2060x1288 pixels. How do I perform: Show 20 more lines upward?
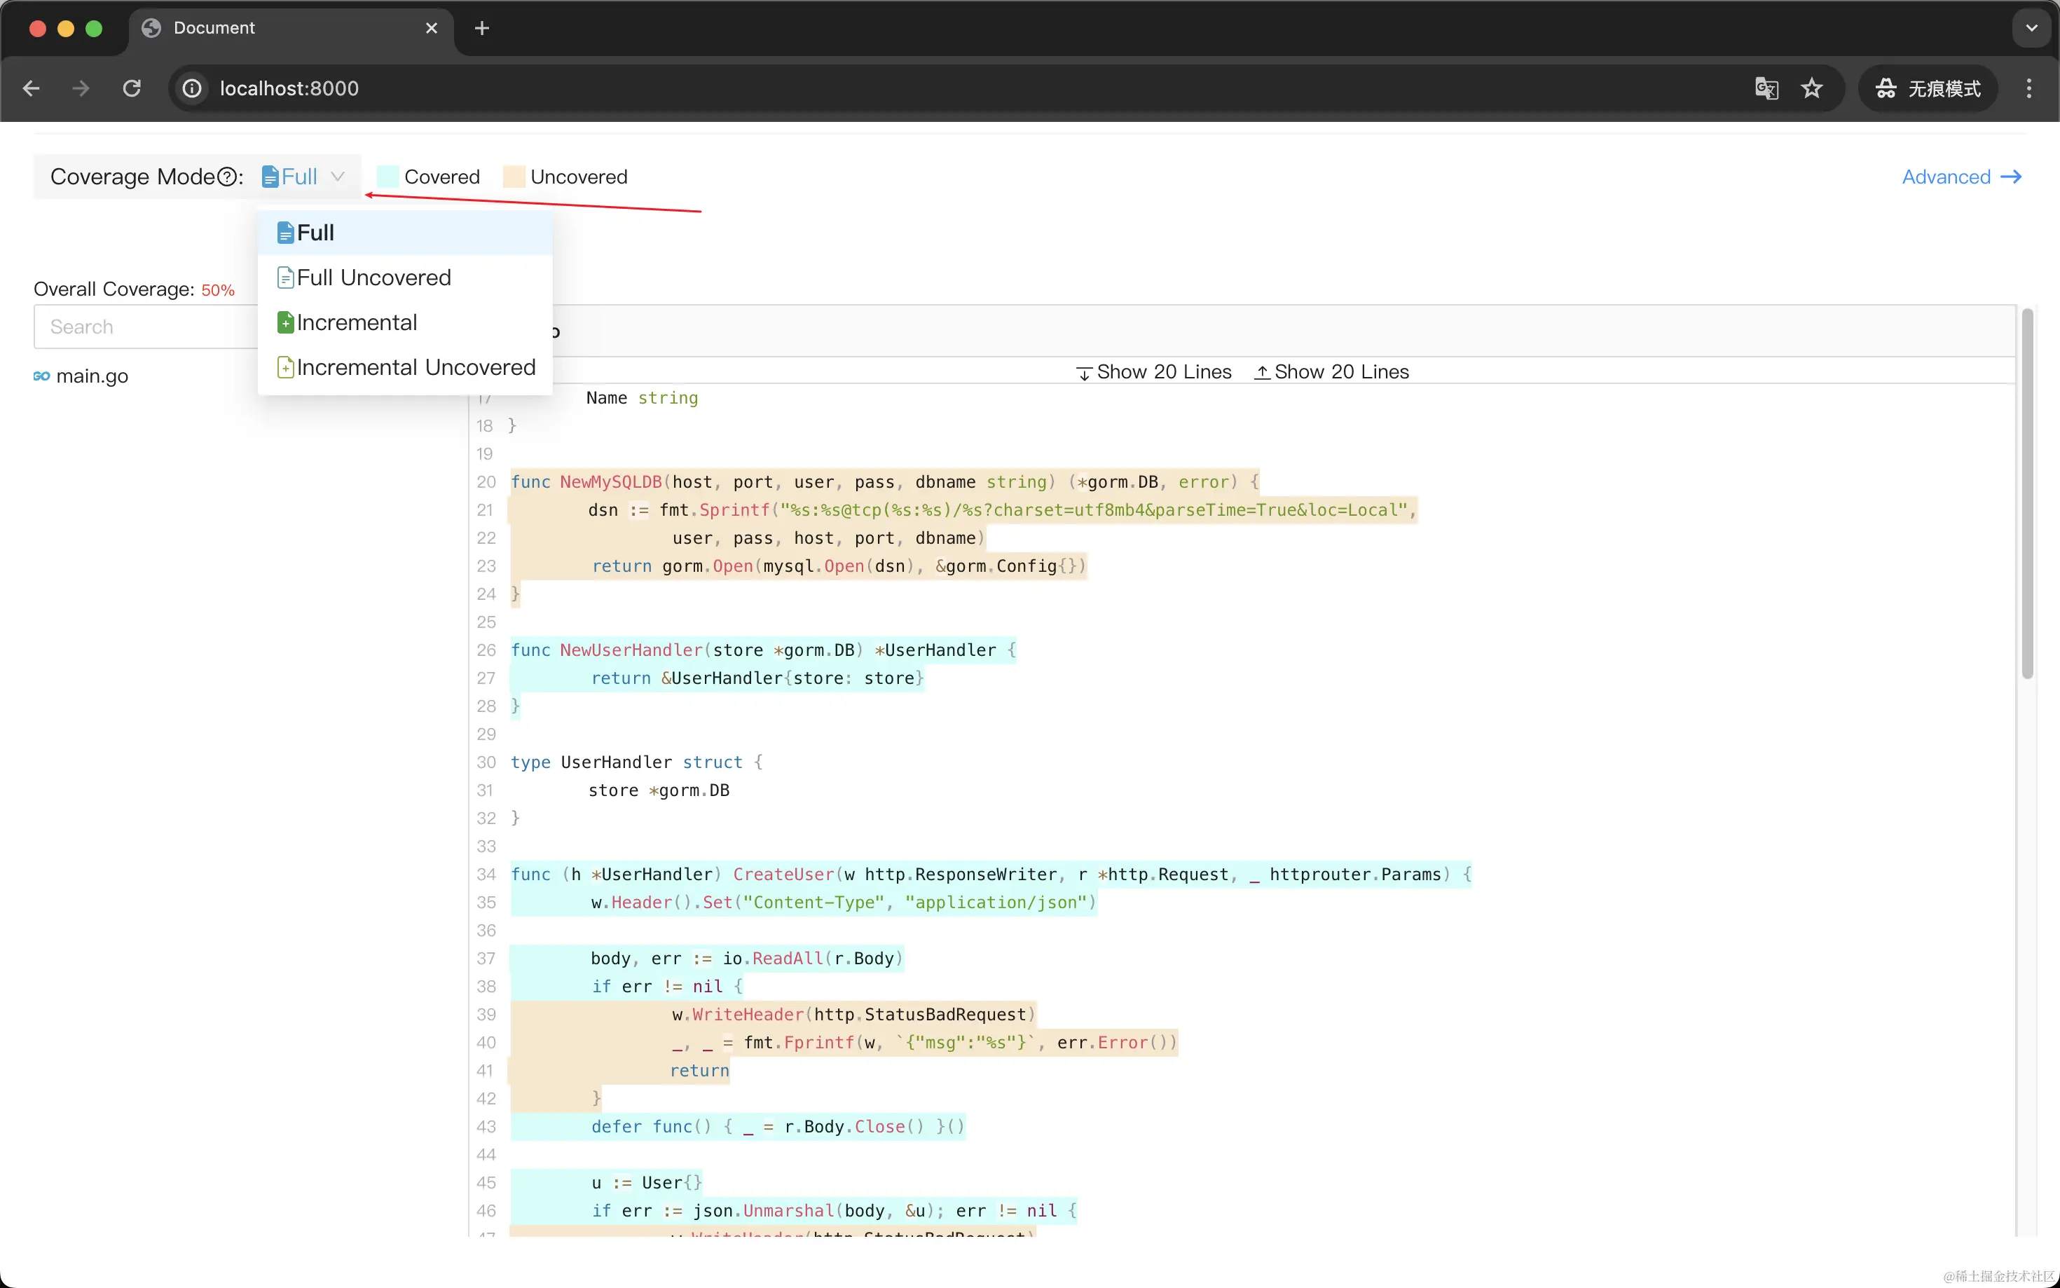[1332, 372]
